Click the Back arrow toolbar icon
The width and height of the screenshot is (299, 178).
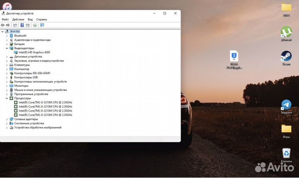(x=2, y=25)
